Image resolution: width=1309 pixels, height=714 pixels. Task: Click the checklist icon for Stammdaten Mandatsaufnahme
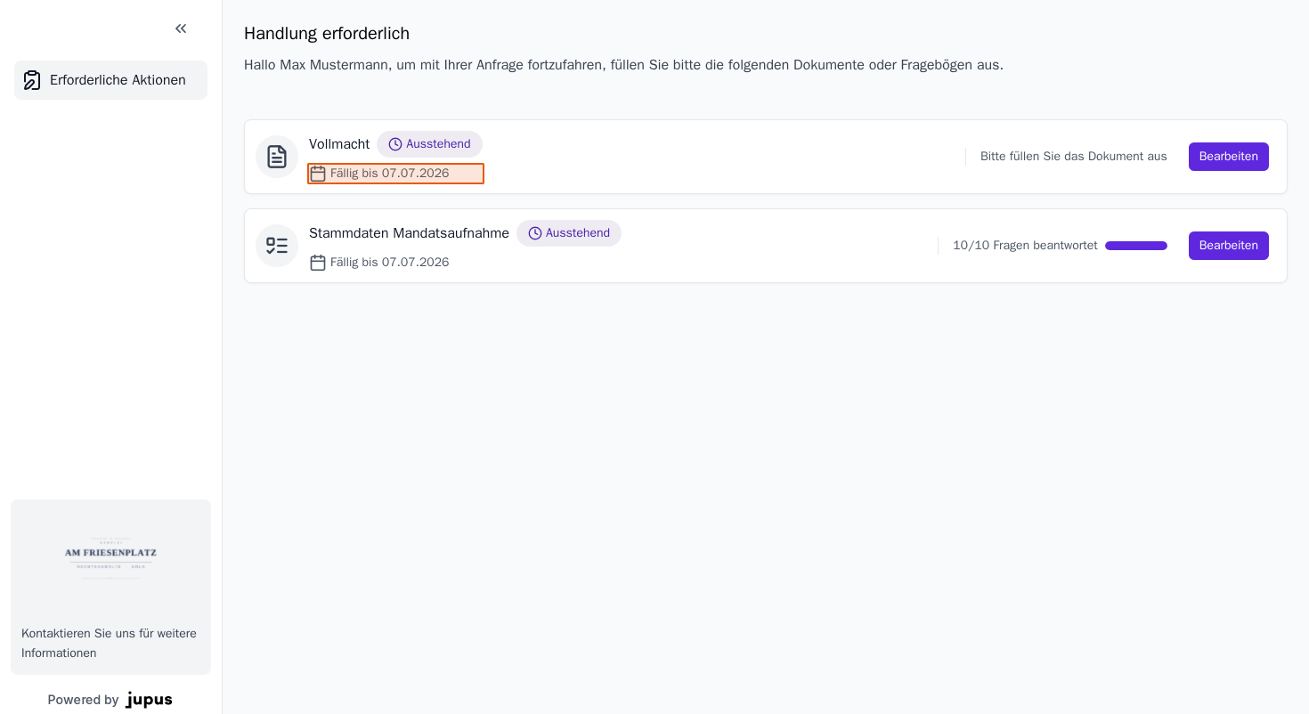(277, 246)
